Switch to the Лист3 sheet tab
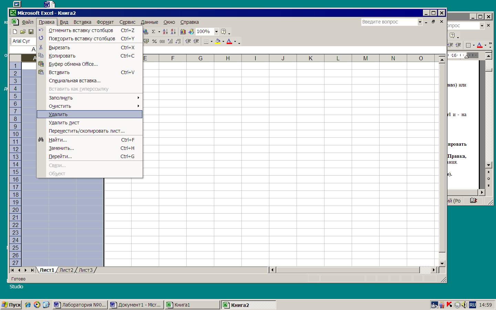 (x=85, y=270)
